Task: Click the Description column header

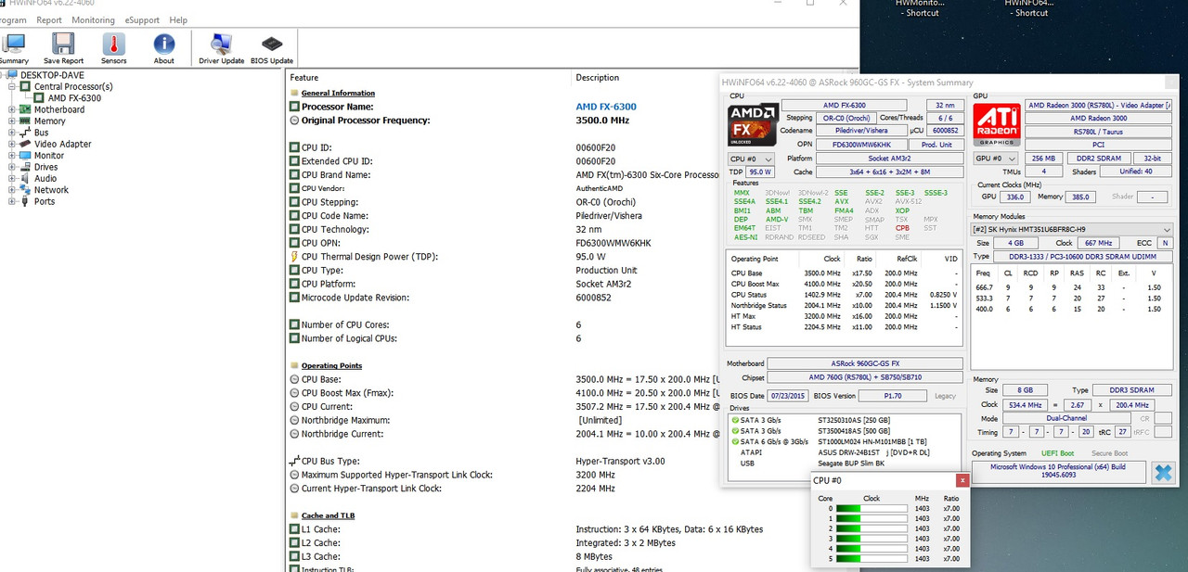Action: pyautogui.click(x=598, y=77)
